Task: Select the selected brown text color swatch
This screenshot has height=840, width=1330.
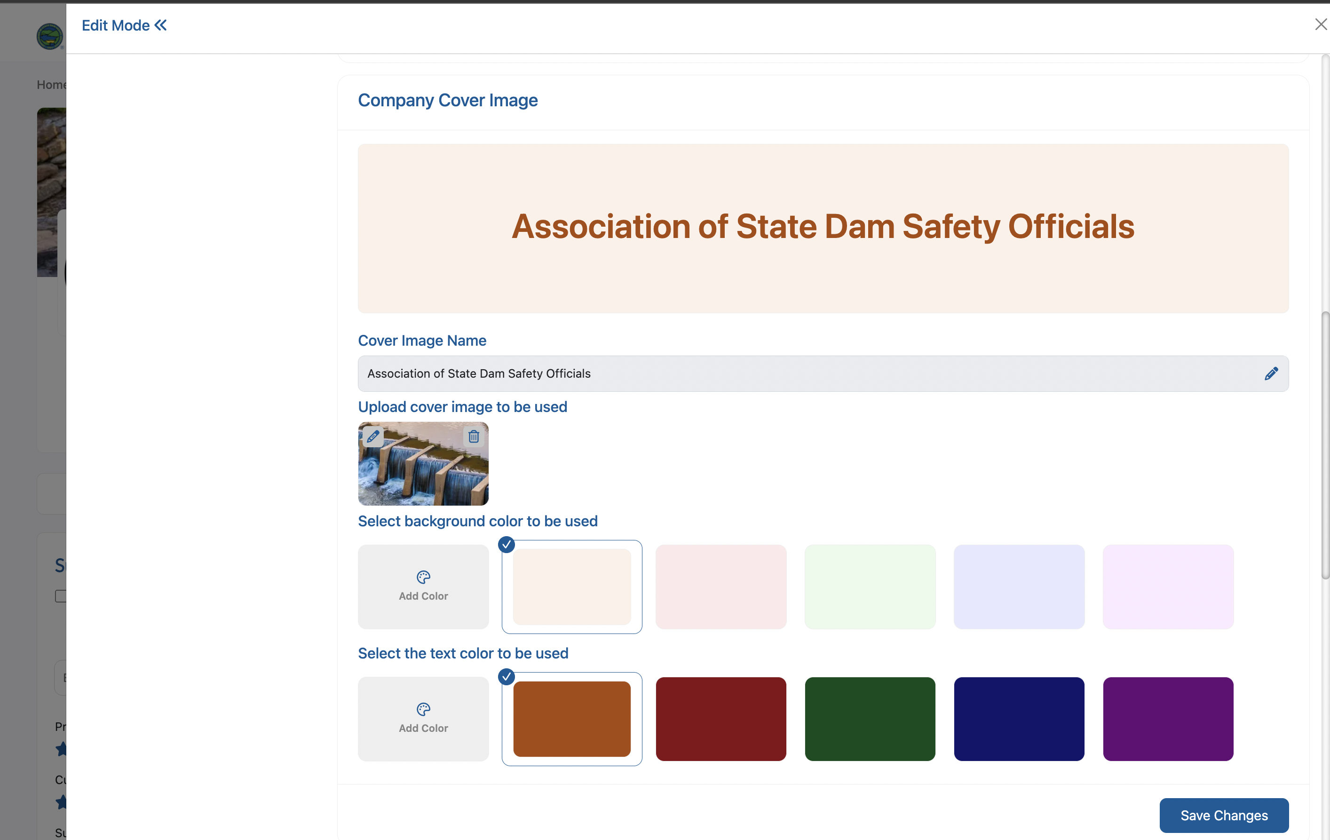Action: 572,719
